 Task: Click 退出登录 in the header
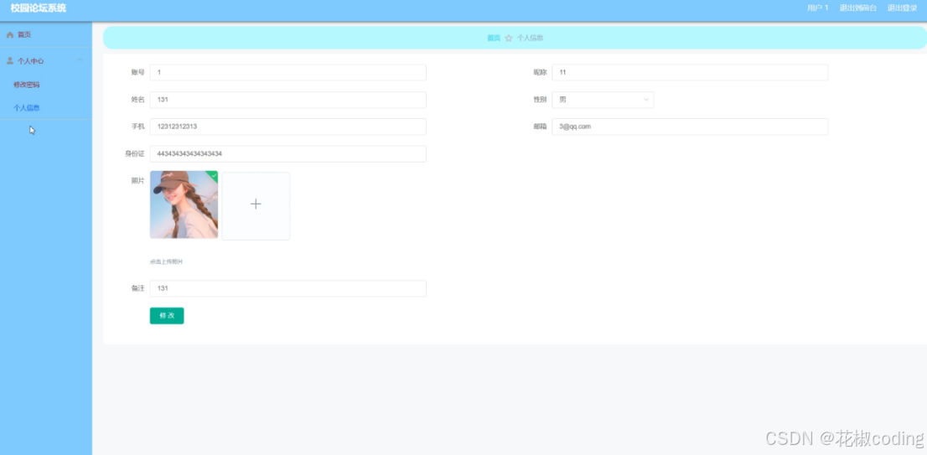coord(902,8)
